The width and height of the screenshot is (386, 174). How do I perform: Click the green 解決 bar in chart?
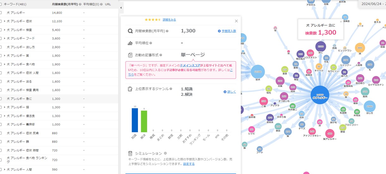tap(144, 121)
